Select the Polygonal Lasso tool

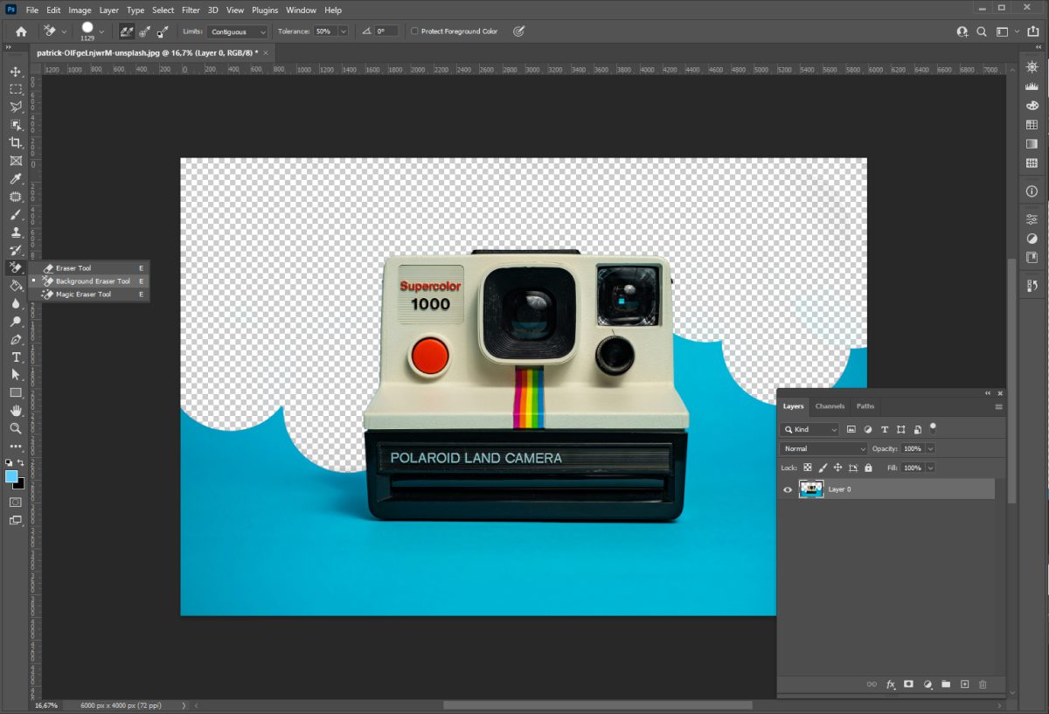click(x=16, y=107)
